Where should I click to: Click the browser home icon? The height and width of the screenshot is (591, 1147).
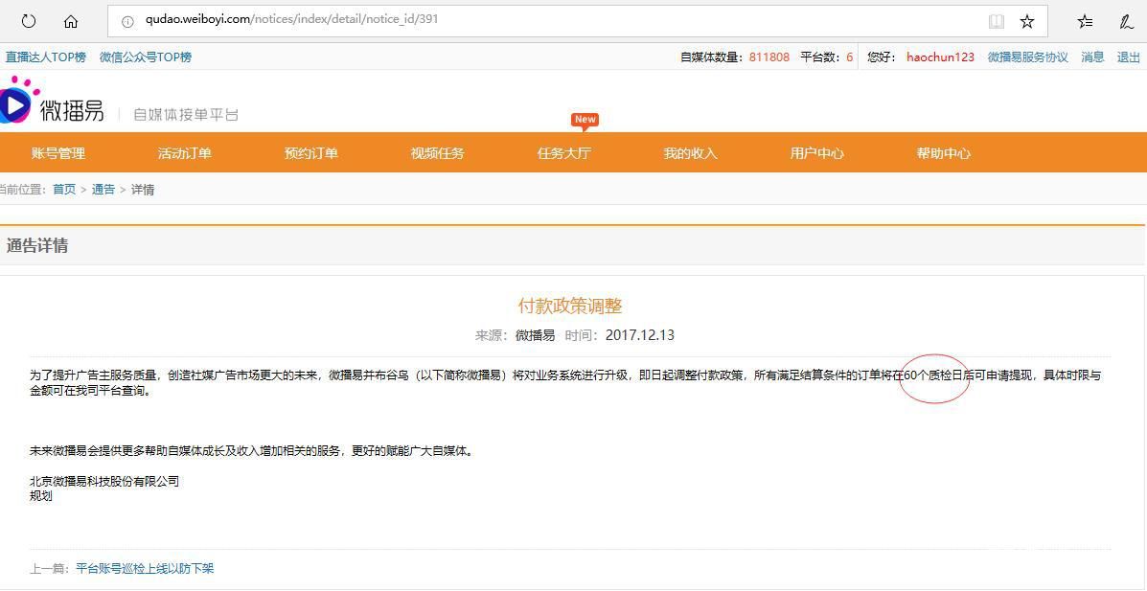(x=71, y=21)
